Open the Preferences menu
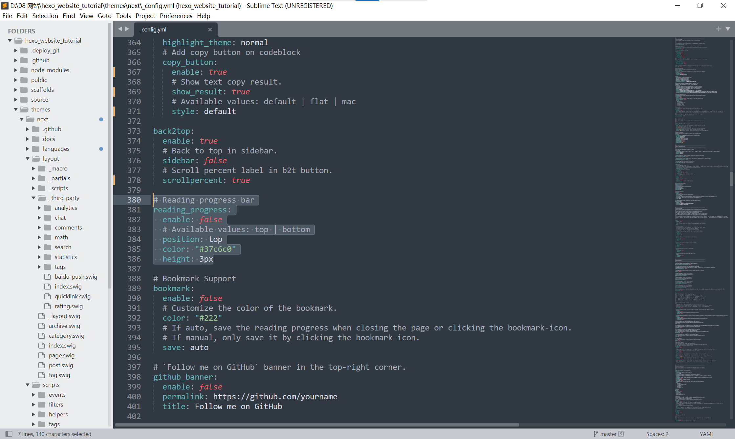 coord(176,16)
